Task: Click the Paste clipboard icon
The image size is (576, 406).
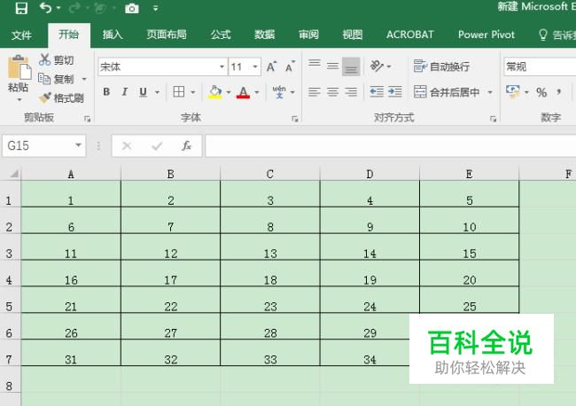Action: pos(19,66)
